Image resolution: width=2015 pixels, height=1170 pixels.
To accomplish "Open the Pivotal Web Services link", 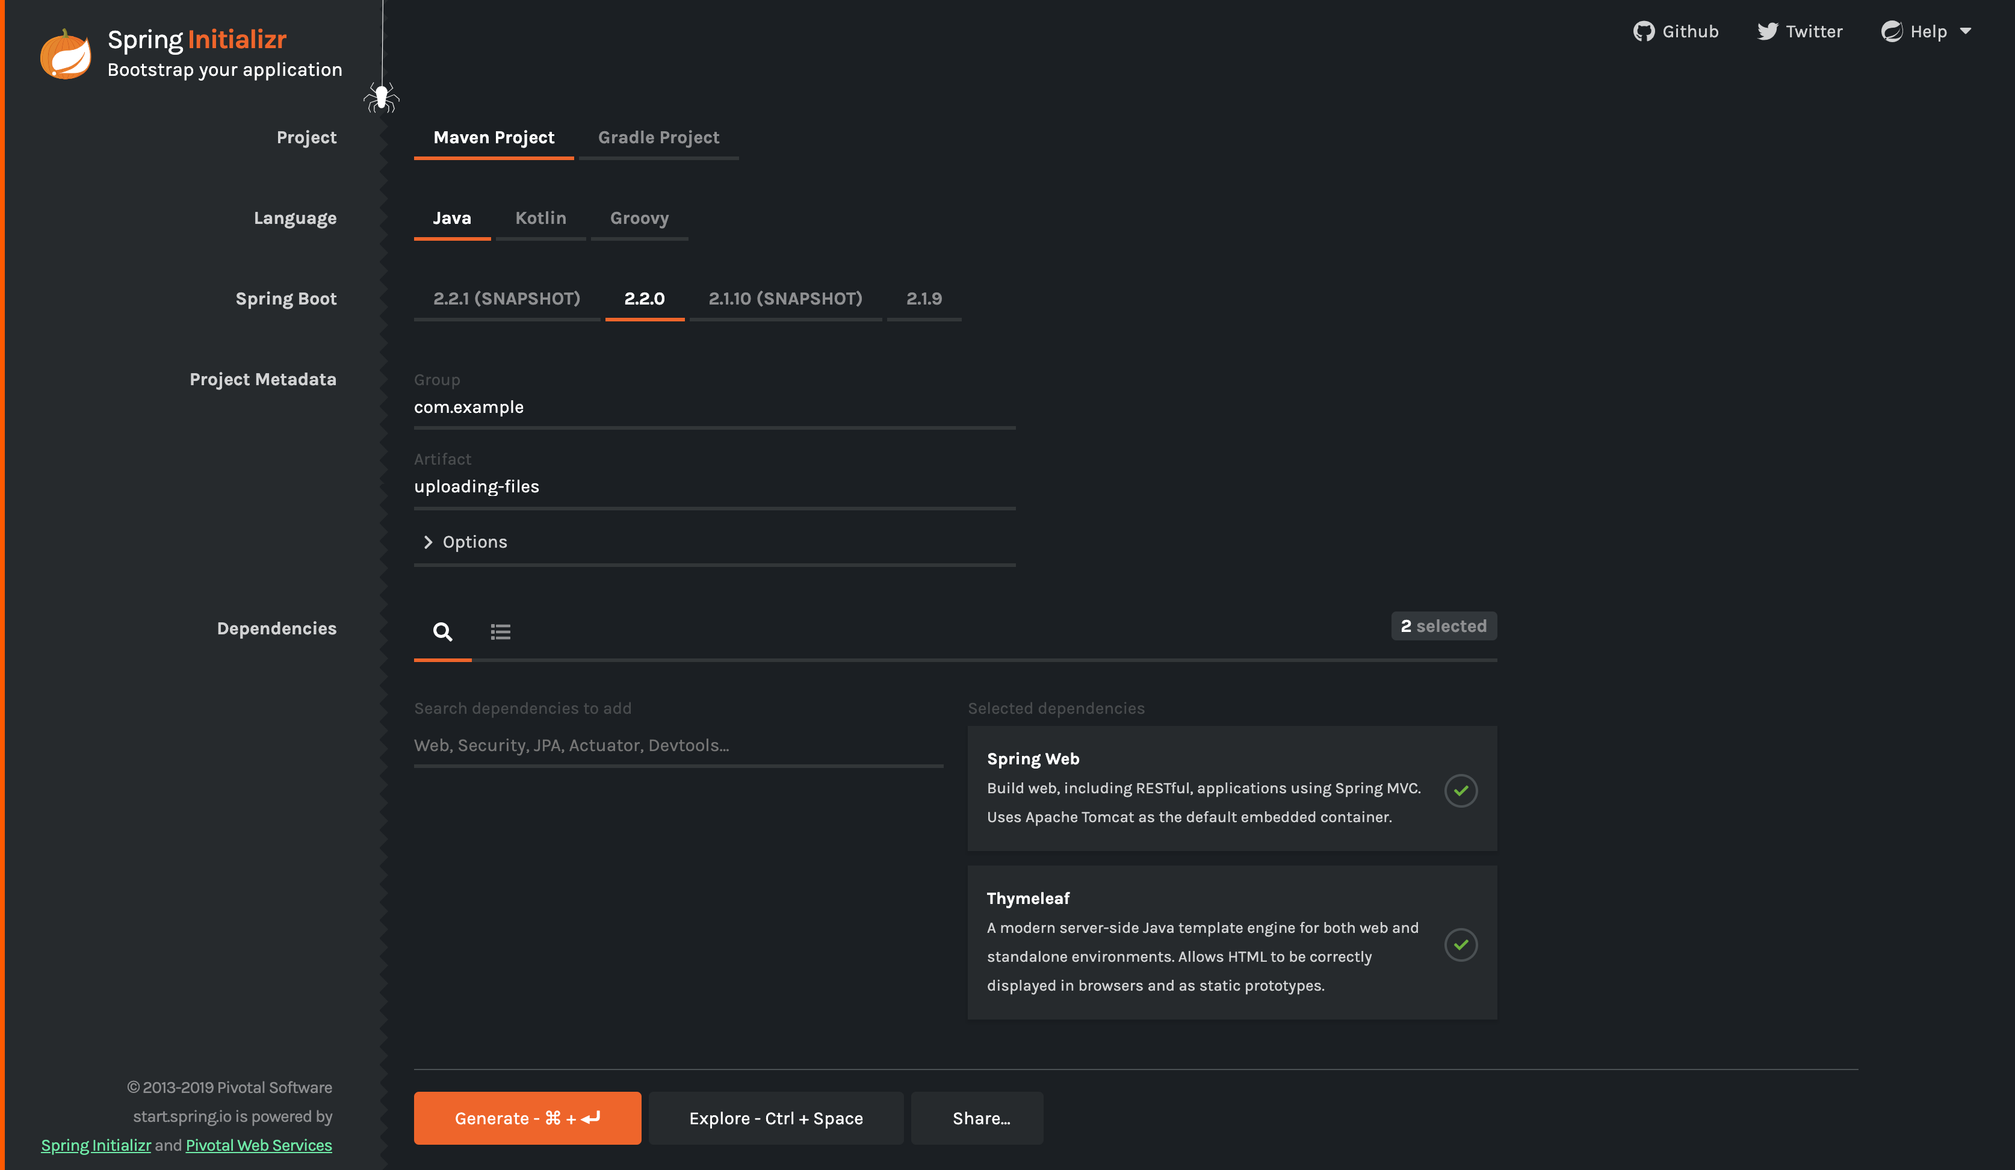I will point(258,1145).
